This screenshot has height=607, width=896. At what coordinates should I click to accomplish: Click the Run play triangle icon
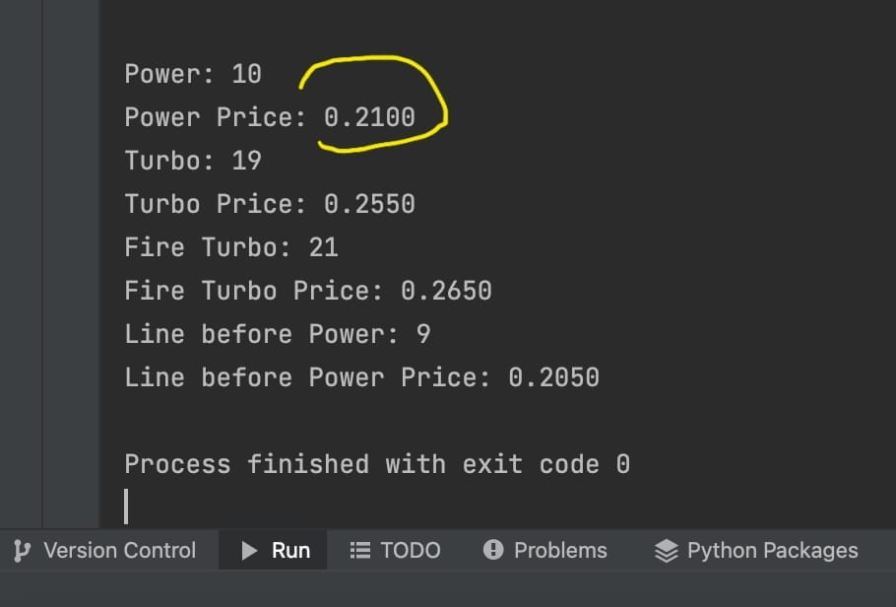coord(249,551)
